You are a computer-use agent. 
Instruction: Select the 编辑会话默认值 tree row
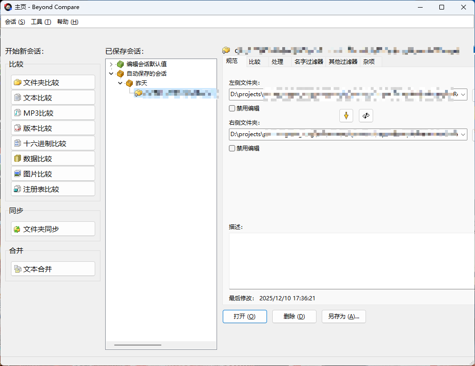pyautogui.click(x=146, y=64)
